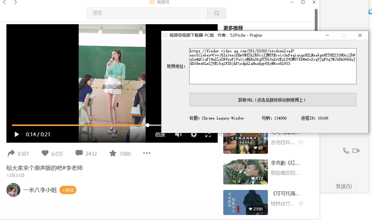Image resolution: width=372 pixels, height=220 pixels.
Task: Enter fullscreen mode on the video
Action: pos(208,135)
